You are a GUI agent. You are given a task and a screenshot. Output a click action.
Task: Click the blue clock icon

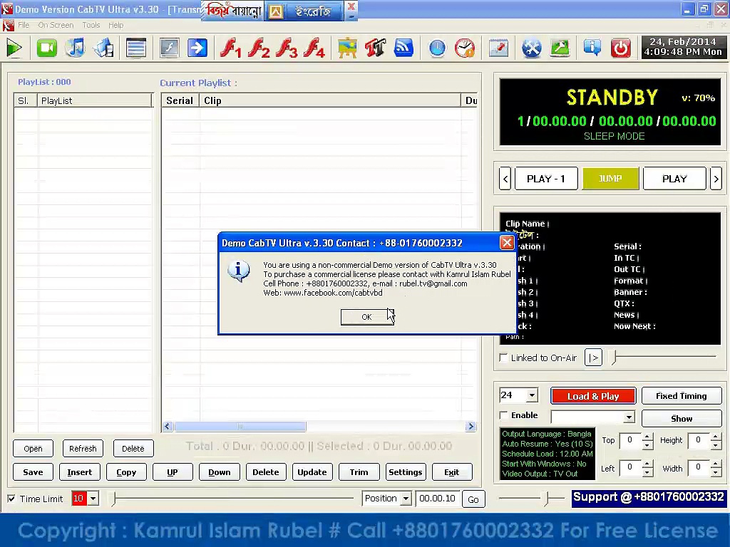point(437,48)
